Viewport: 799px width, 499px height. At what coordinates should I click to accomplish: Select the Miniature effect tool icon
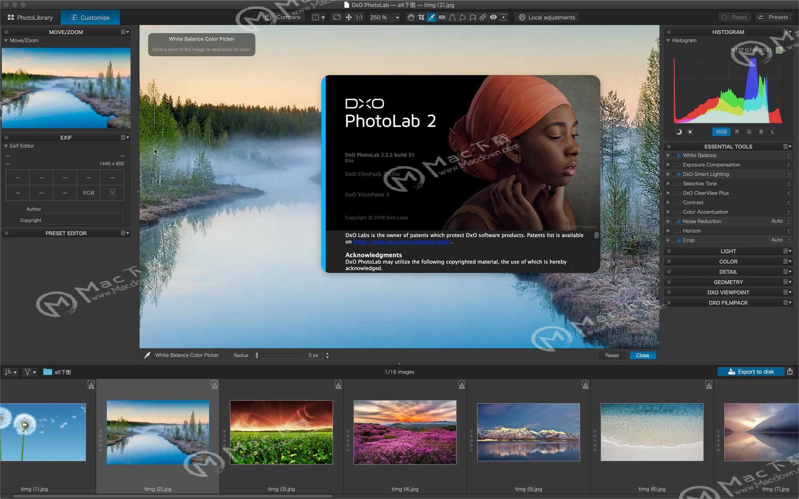pyautogui.click(x=504, y=17)
